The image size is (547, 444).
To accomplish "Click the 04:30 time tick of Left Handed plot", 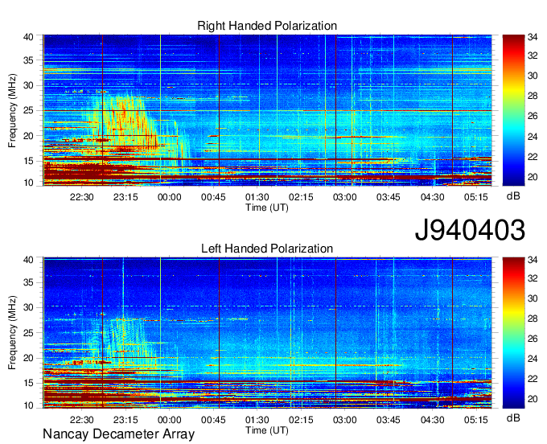I will click(432, 420).
